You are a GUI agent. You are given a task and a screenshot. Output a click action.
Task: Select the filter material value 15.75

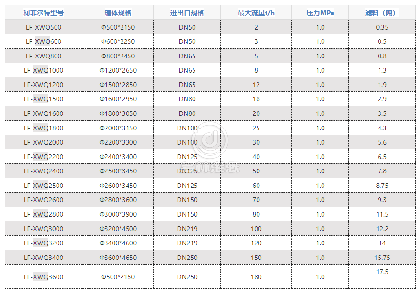click(382, 258)
